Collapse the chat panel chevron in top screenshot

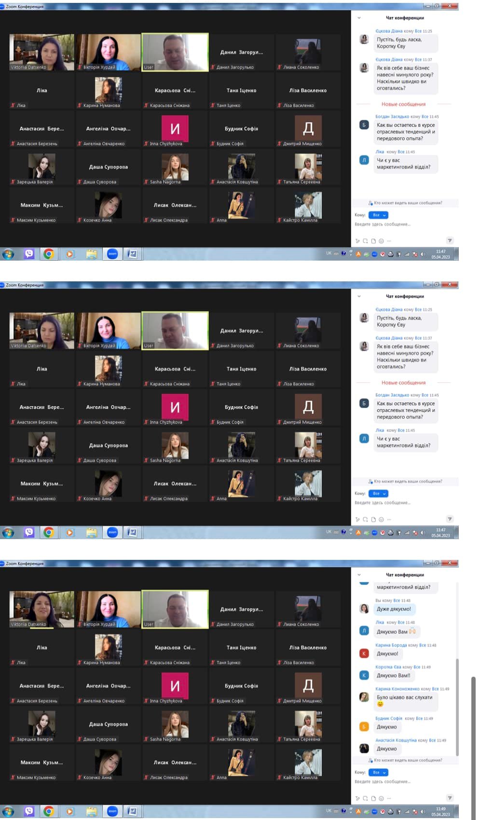click(x=359, y=18)
